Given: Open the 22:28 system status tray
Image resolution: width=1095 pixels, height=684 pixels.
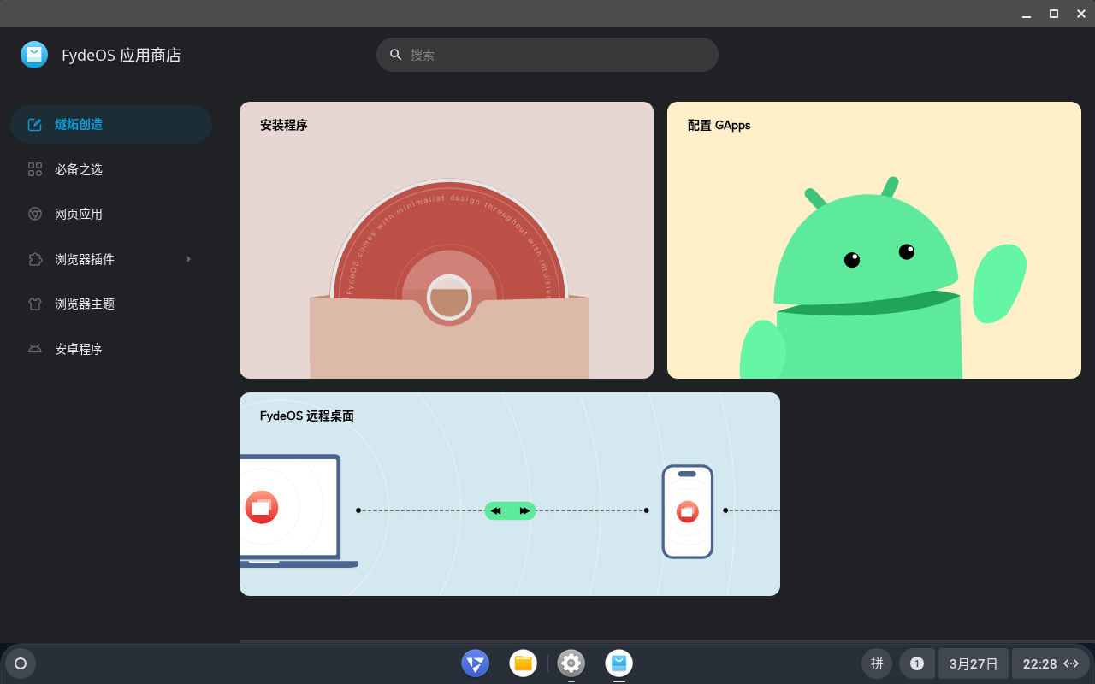Looking at the screenshot, I should pyautogui.click(x=1051, y=663).
